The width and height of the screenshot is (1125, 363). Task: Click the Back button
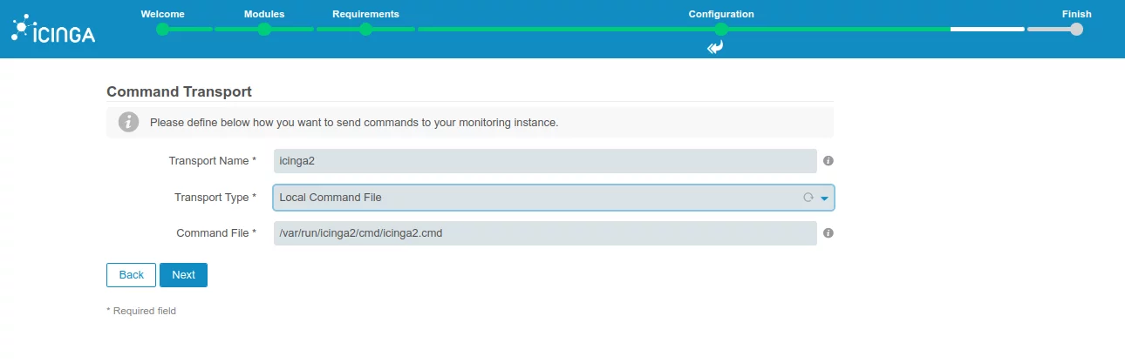pyautogui.click(x=131, y=275)
